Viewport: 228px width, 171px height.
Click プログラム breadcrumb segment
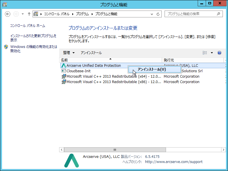[82, 14]
